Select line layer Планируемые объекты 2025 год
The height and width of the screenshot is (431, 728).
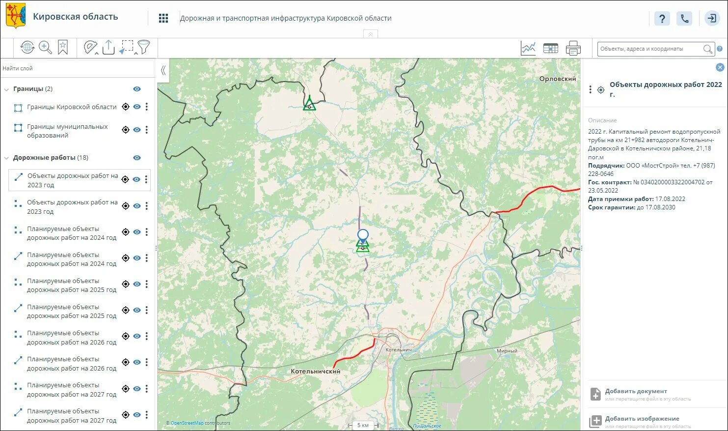click(x=72, y=312)
